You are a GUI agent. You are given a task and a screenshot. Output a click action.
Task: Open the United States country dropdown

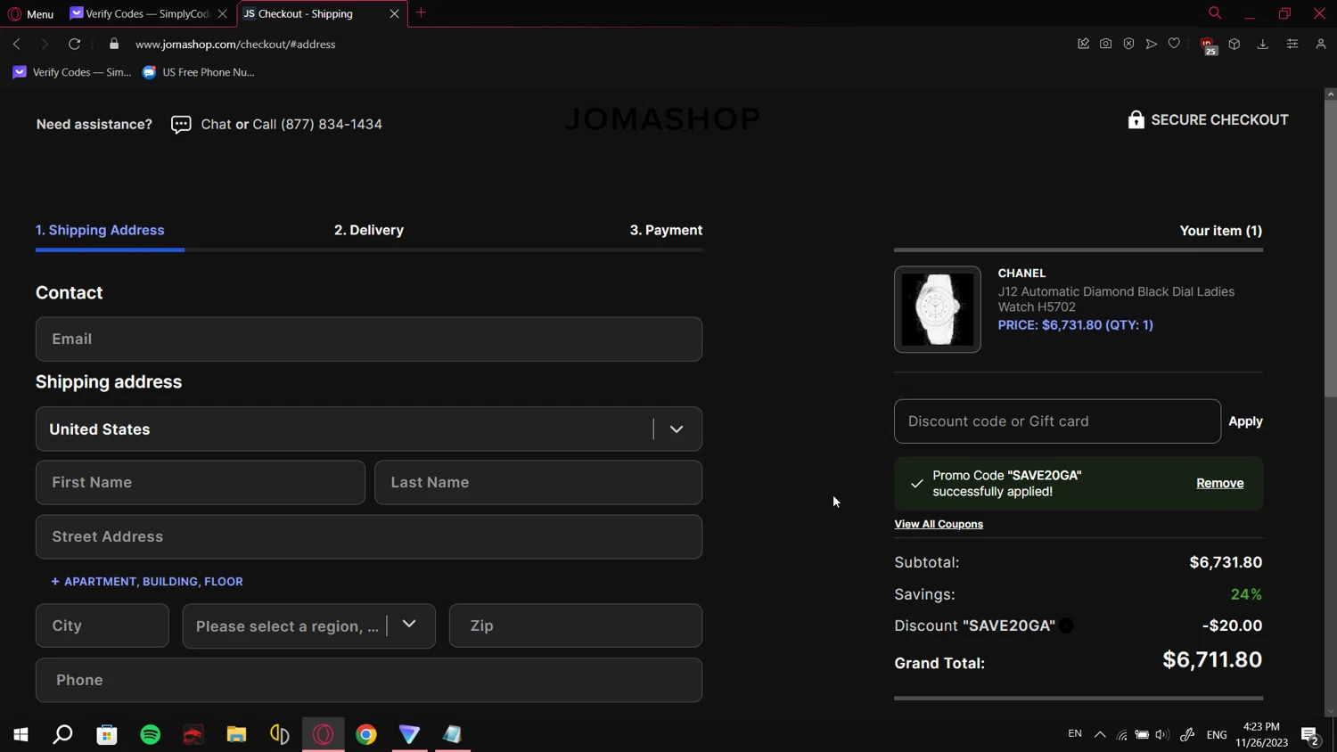click(x=369, y=429)
